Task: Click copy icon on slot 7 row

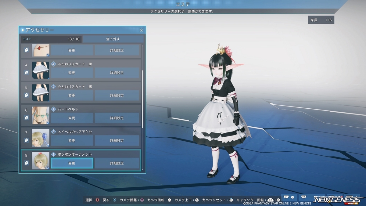Action: coord(26,140)
